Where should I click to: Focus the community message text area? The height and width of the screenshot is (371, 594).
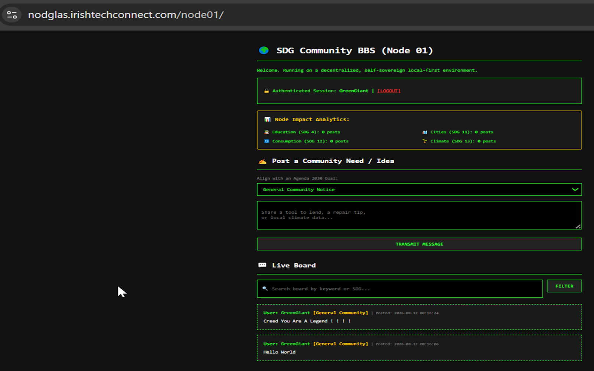point(419,215)
